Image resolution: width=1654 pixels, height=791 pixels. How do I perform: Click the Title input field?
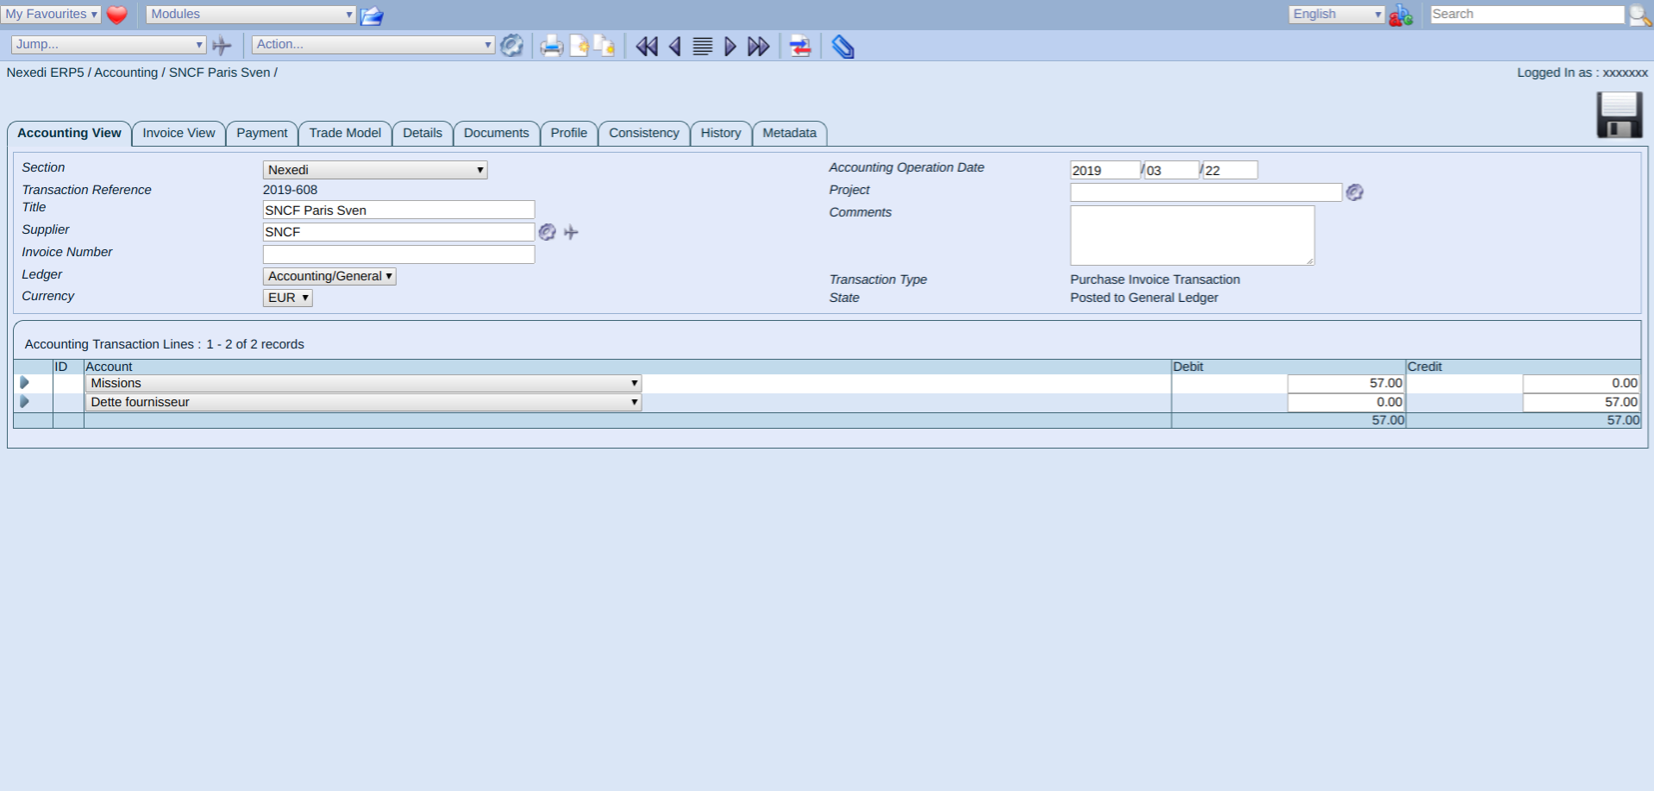point(398,210)
